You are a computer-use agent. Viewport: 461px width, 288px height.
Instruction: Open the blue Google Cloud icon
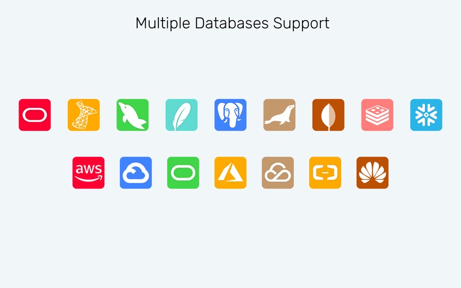pos(136,173)
